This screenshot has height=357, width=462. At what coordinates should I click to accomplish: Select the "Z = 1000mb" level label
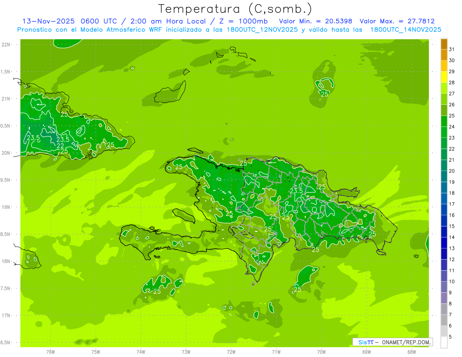243,21
